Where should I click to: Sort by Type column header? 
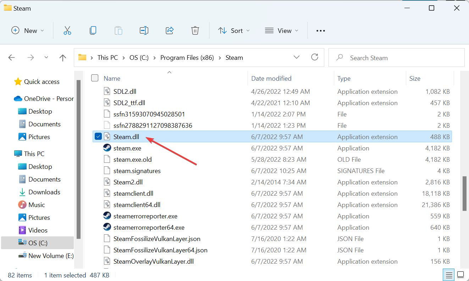tap(344, 79)
